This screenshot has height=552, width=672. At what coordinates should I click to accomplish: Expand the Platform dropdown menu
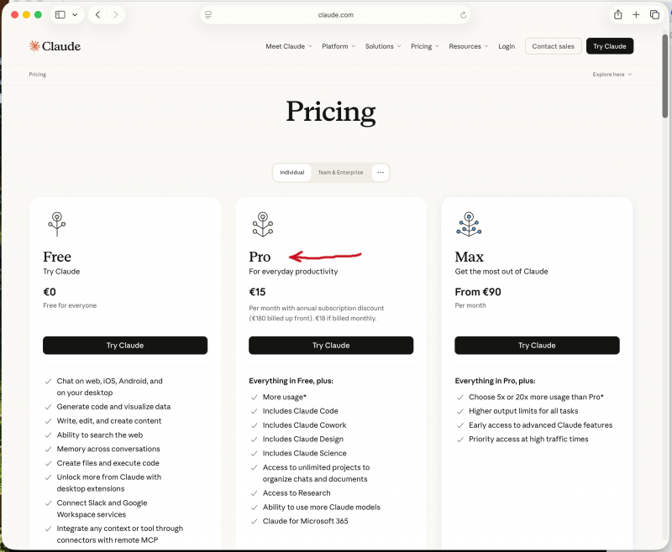[339, 46]
